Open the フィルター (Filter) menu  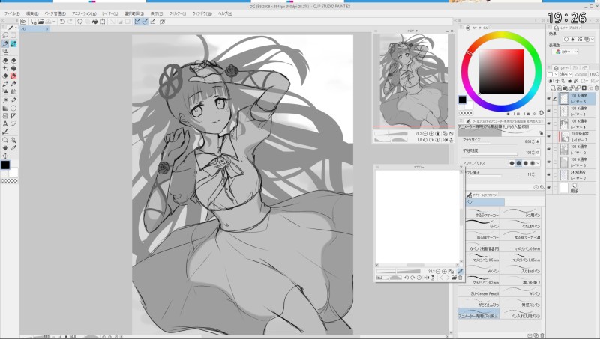[x=178, y=13]
